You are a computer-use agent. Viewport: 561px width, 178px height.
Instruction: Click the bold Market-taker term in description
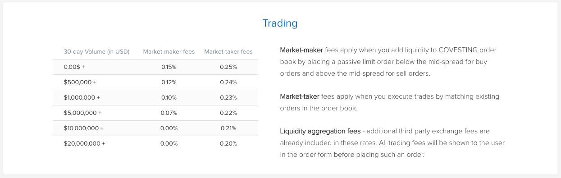300,96
